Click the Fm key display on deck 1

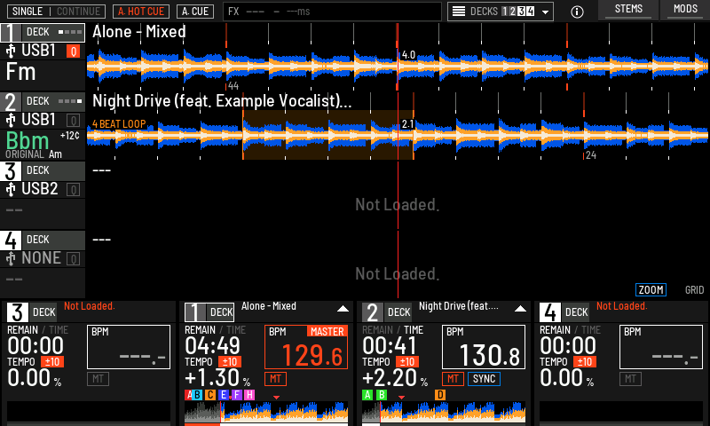(20, 73)
